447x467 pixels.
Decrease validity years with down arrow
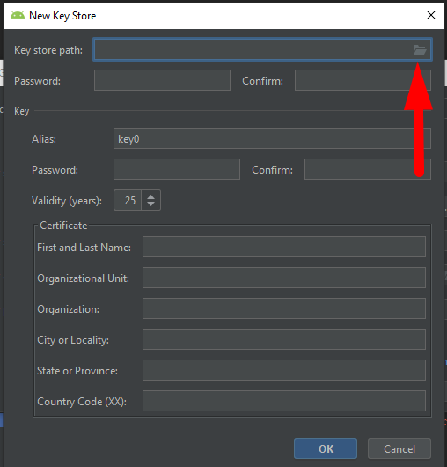click(150, 204)
